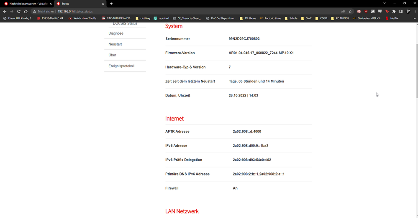Open the Netflix bookmark

click(392, 18)
